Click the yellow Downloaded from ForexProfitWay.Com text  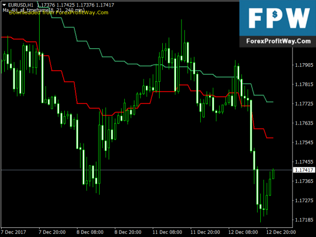click(58, 13)
